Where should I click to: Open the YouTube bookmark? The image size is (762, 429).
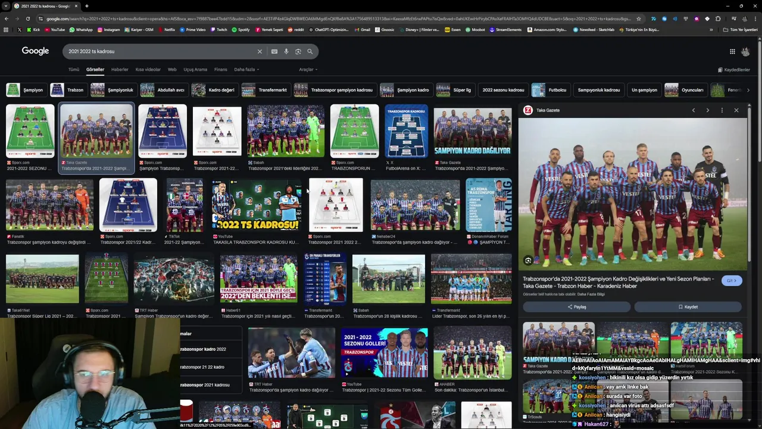click(x=54, y=29)
